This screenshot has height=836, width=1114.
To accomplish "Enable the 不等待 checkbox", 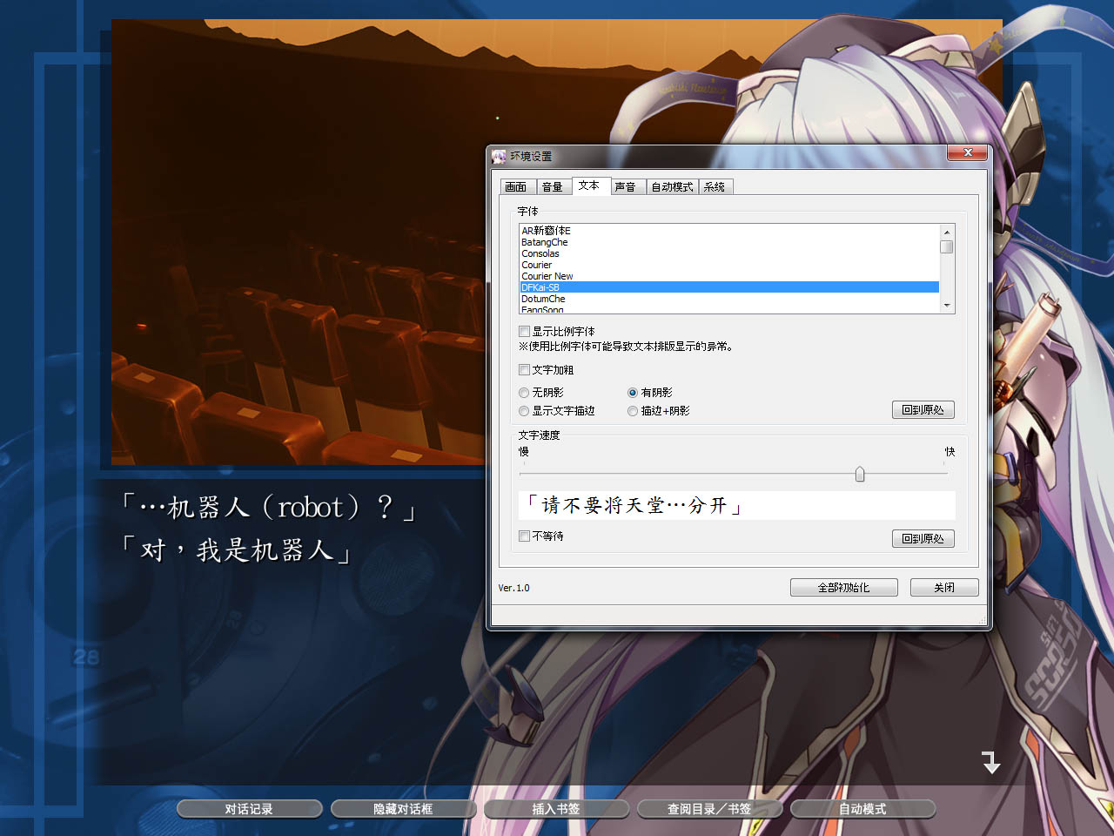I will (x=524, y=536).
